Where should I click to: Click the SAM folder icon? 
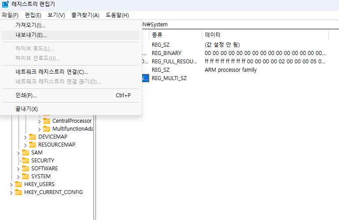click(26, 153)
